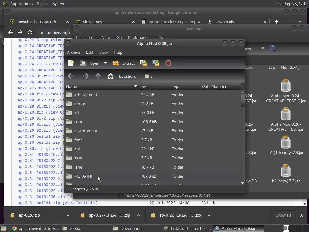The width and height of the screenshot is (309, 232).
Task: Select the art folder row
Action: tap(152, 113)
